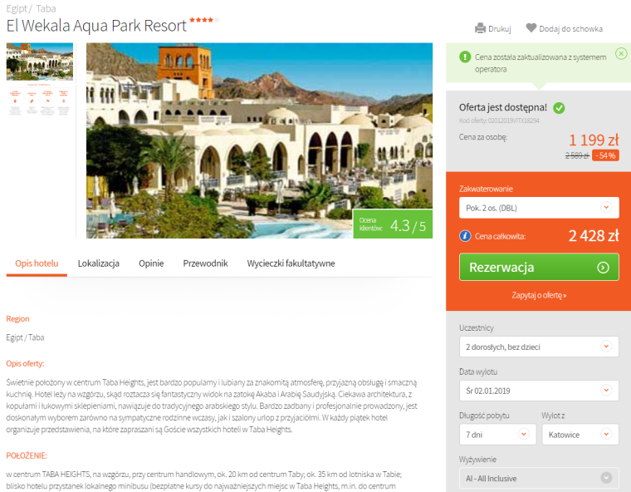
Task: Click the blue info icon by Cena całkowita
Action: click(465, 236)
